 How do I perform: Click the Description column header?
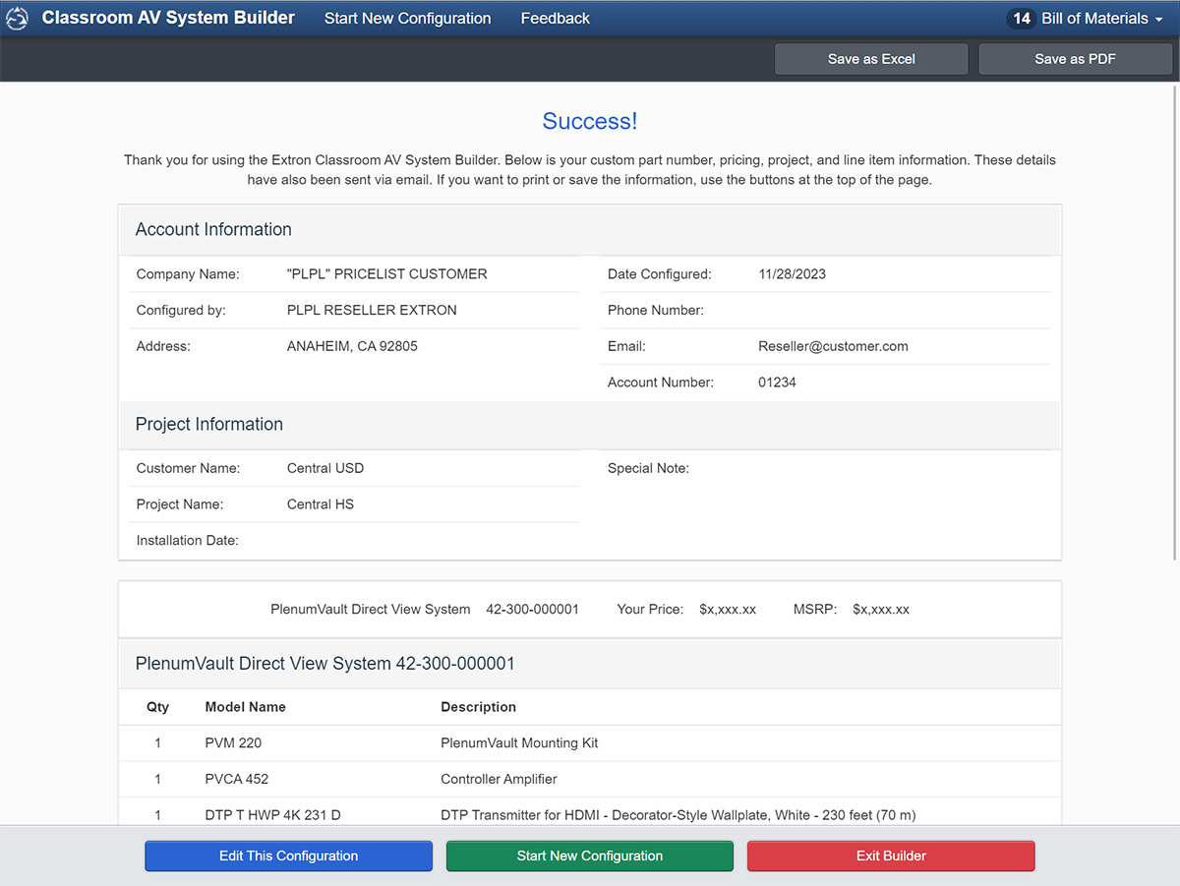(x=478, y=707)
